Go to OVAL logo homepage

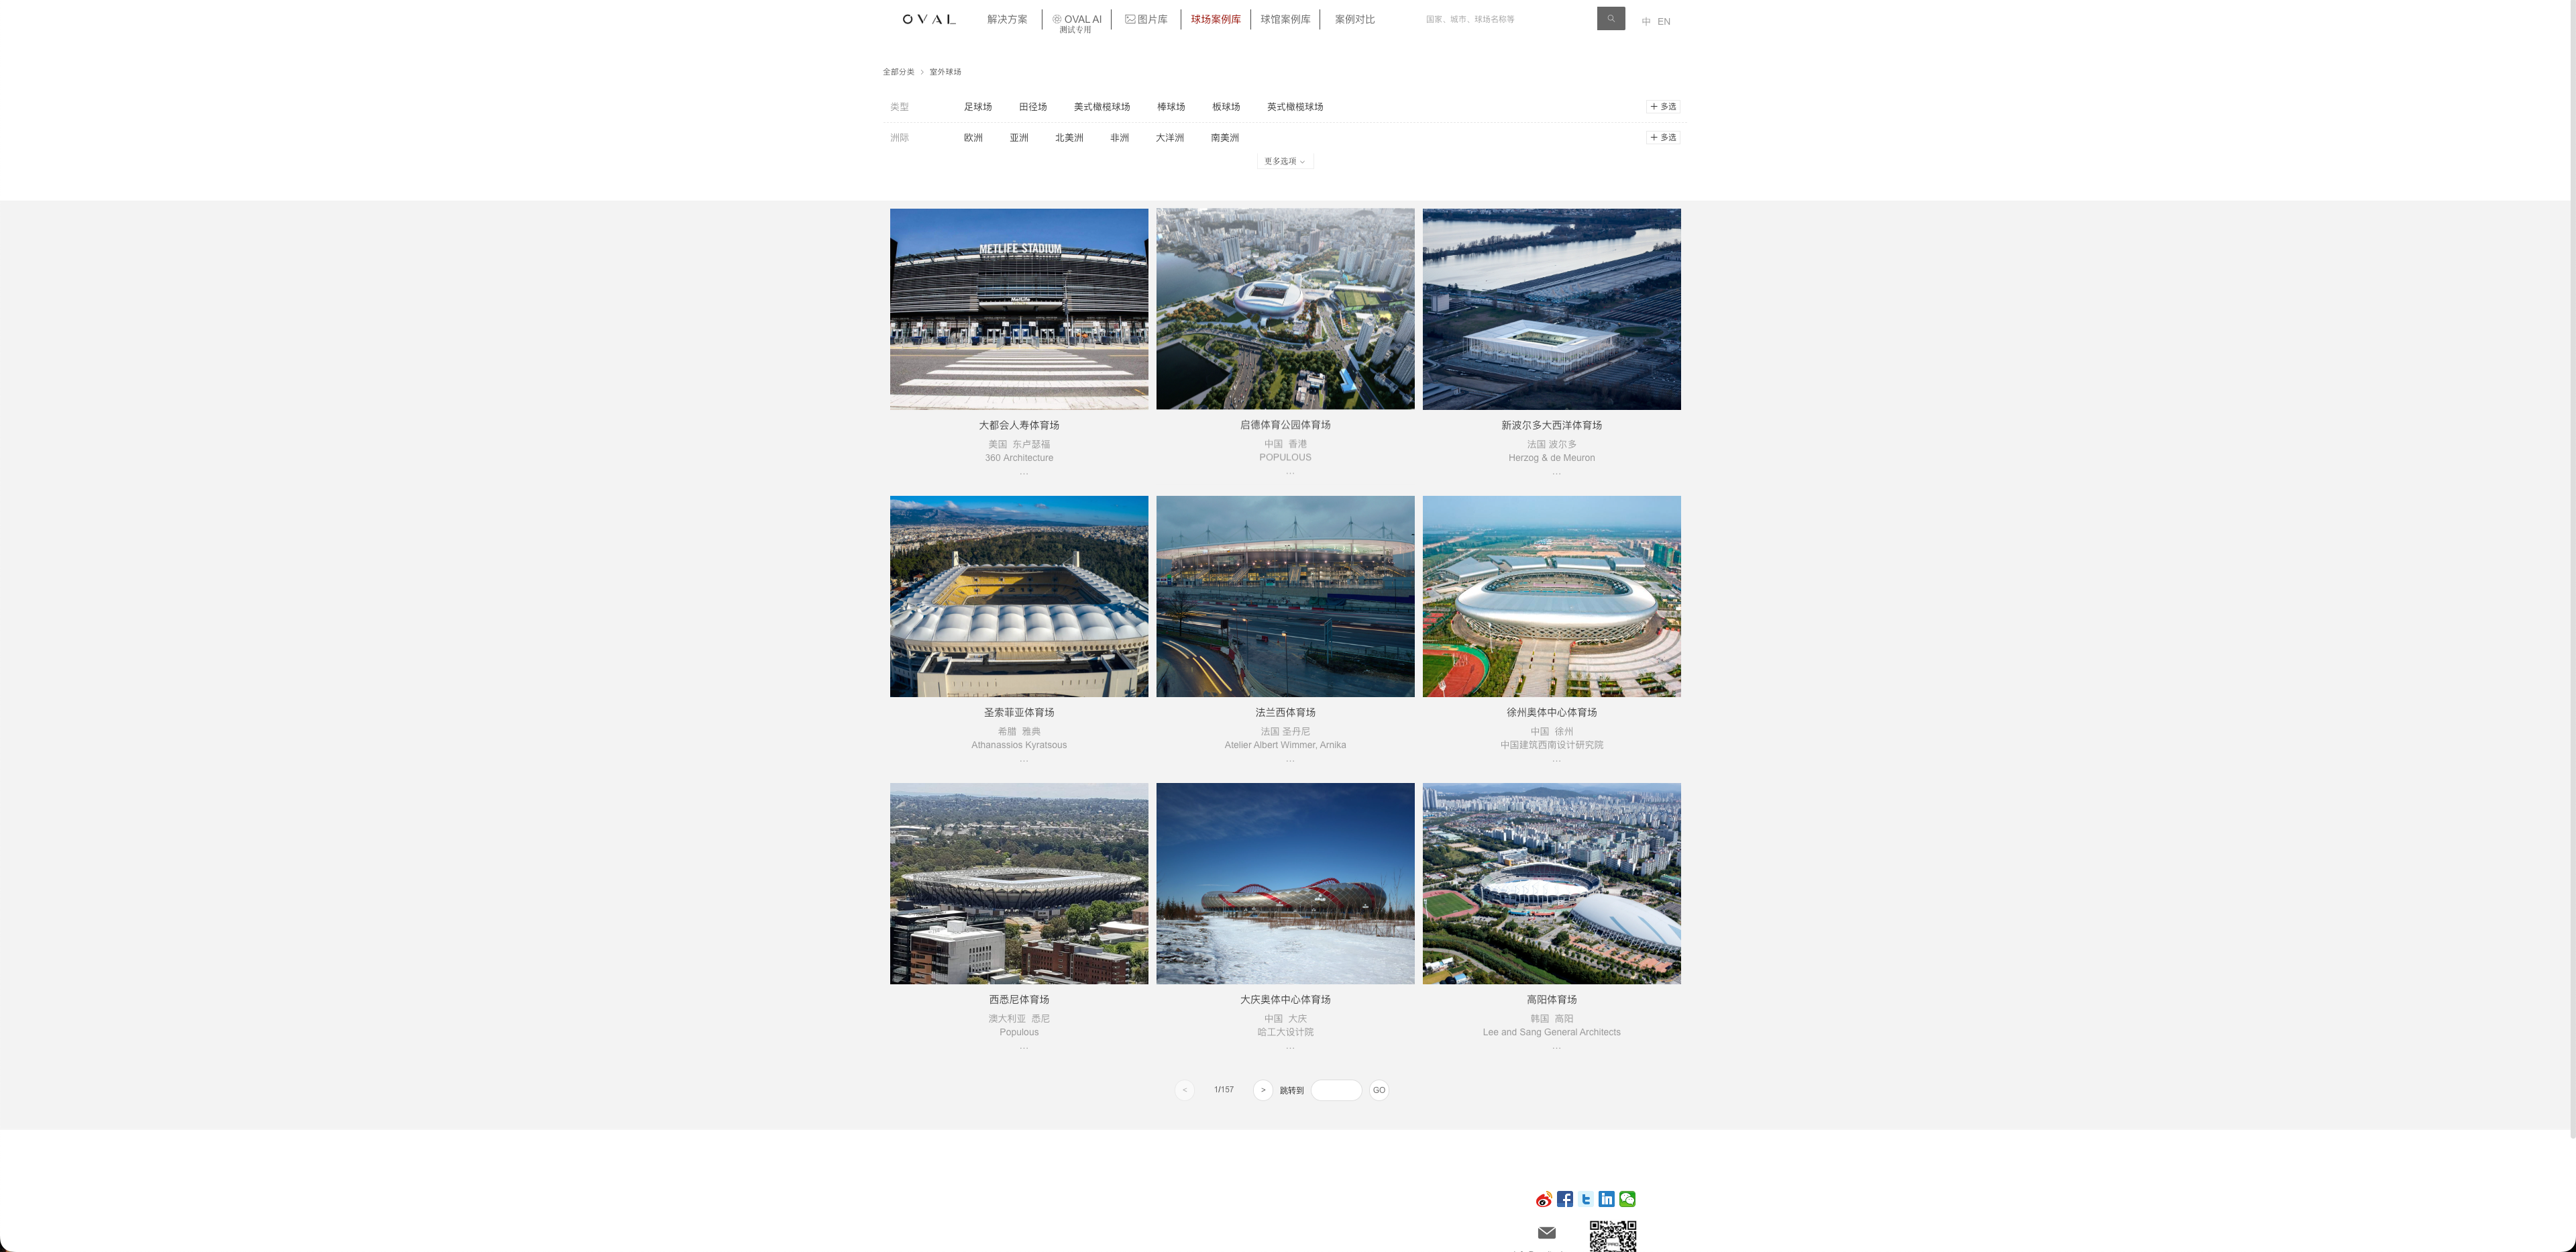pyautogui.click(x=929, y=19)
